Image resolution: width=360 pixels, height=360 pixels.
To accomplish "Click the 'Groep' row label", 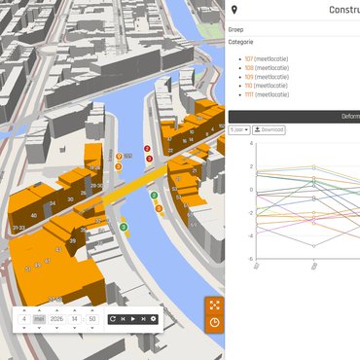I will (235, 29).
